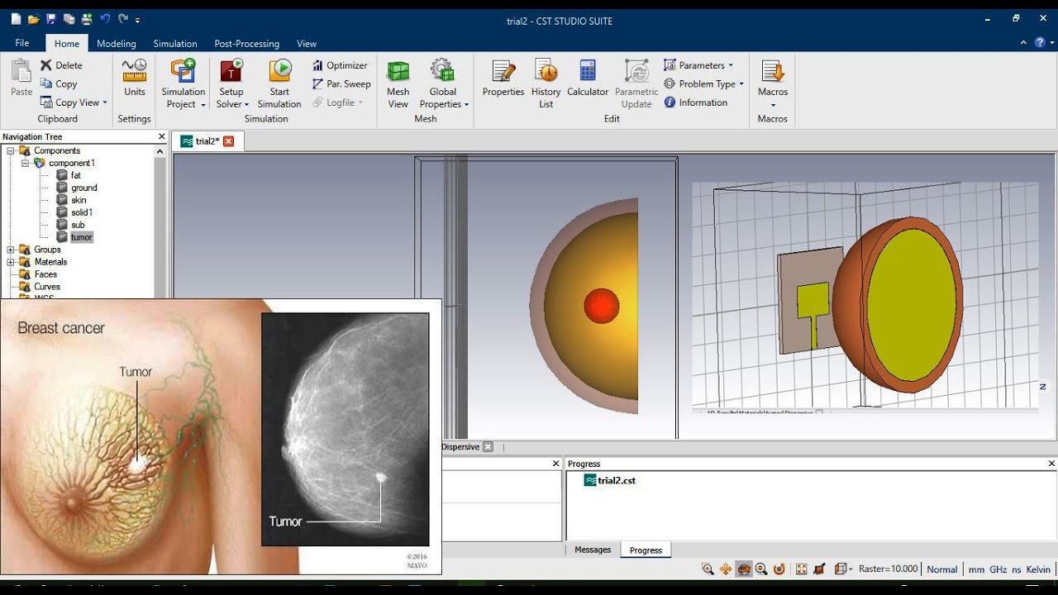Click the zoom out magnifier in status bar
This screenshot has width=1058, height=595.
point(761,569)
